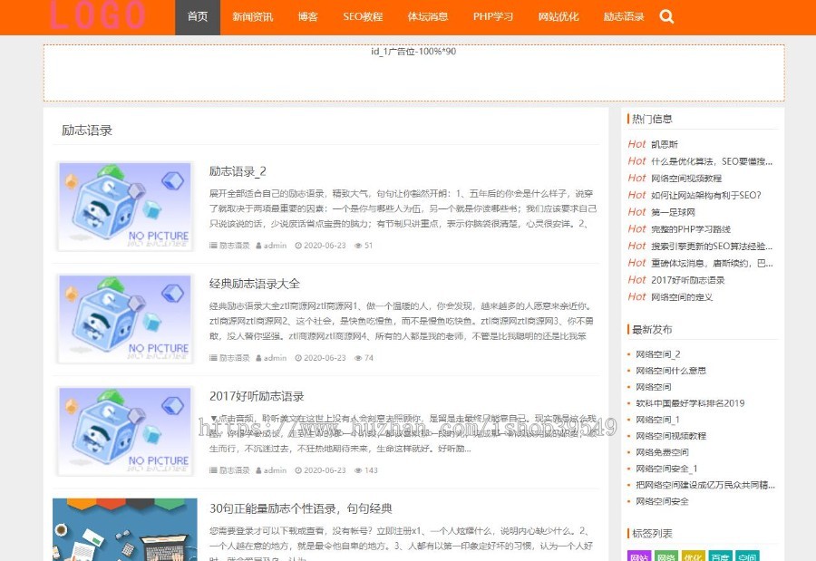Open the 首页 menu item
The image size is (816, 561).
198,17
